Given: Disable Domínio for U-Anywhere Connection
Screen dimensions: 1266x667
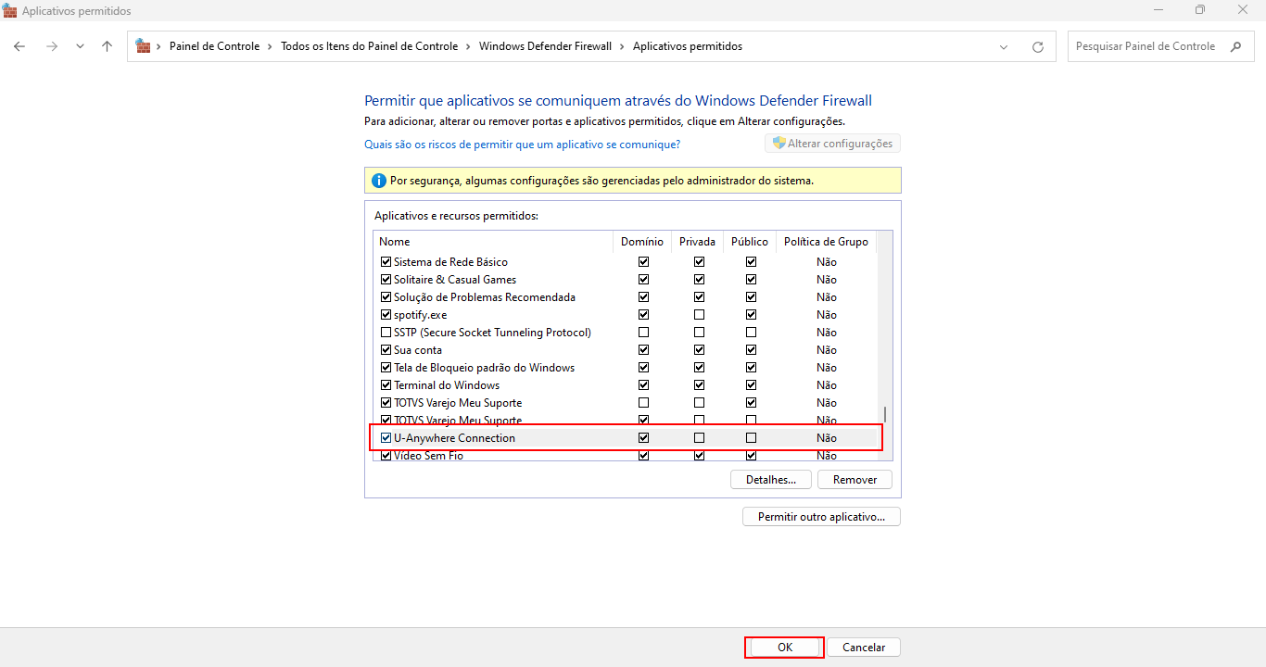Looking at the screenshot, I should (644, 438).
